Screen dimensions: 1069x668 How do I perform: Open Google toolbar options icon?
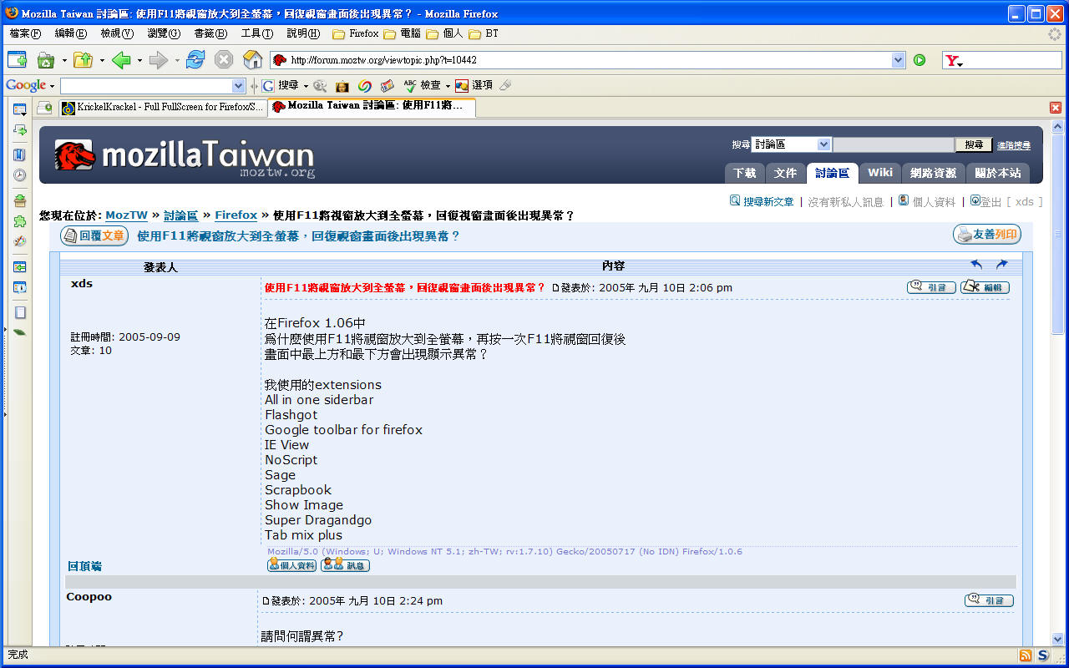coord(474,85)
